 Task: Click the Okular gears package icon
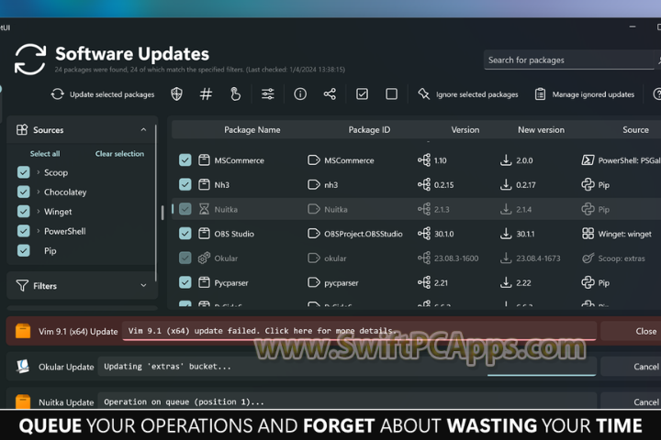coord(204,258)
